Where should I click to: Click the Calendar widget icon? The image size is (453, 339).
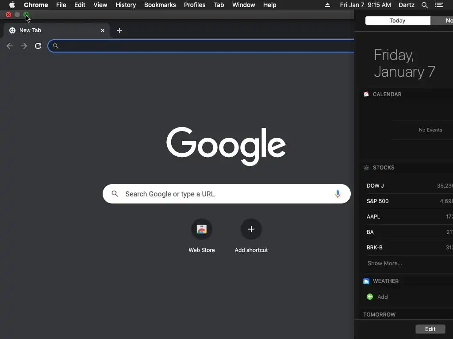[366, 94]
